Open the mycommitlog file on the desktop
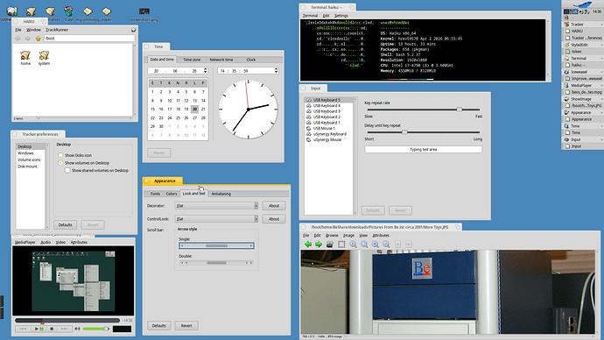This screenshot has width=604, height=340. 88,13
